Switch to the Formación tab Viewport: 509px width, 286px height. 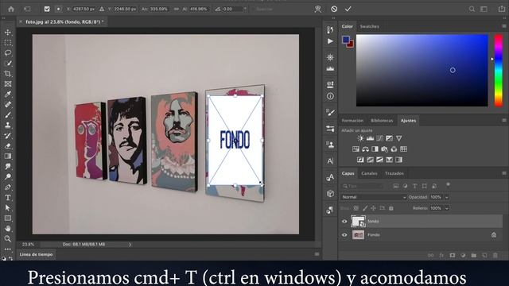pyautogui.click(x=352, y=120)
